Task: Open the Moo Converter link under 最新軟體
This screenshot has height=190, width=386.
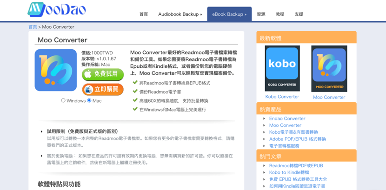Action: [329, 97]
